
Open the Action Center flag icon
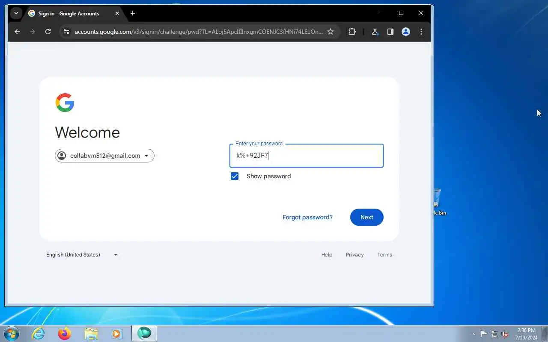pos(484,334)
